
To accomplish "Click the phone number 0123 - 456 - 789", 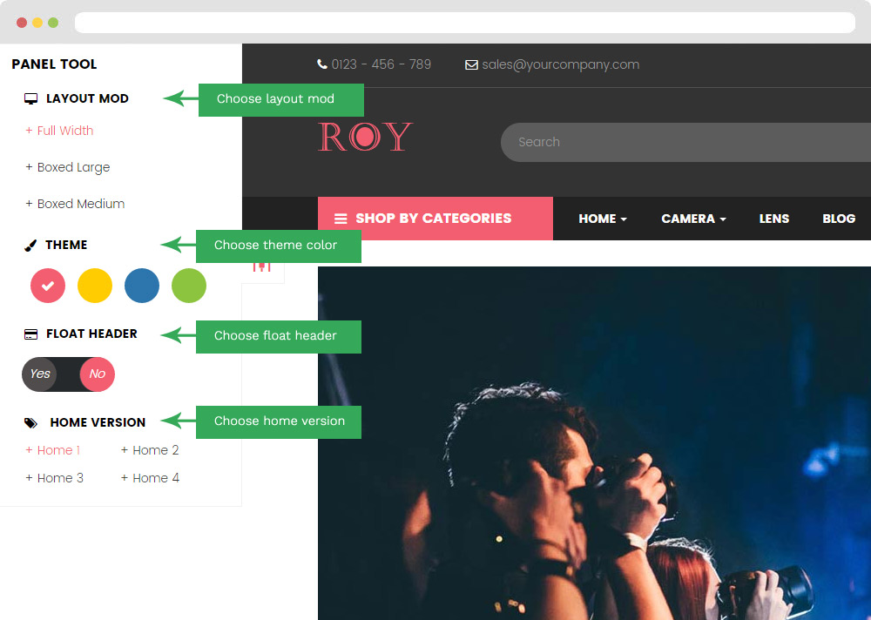I will point(381,64).
